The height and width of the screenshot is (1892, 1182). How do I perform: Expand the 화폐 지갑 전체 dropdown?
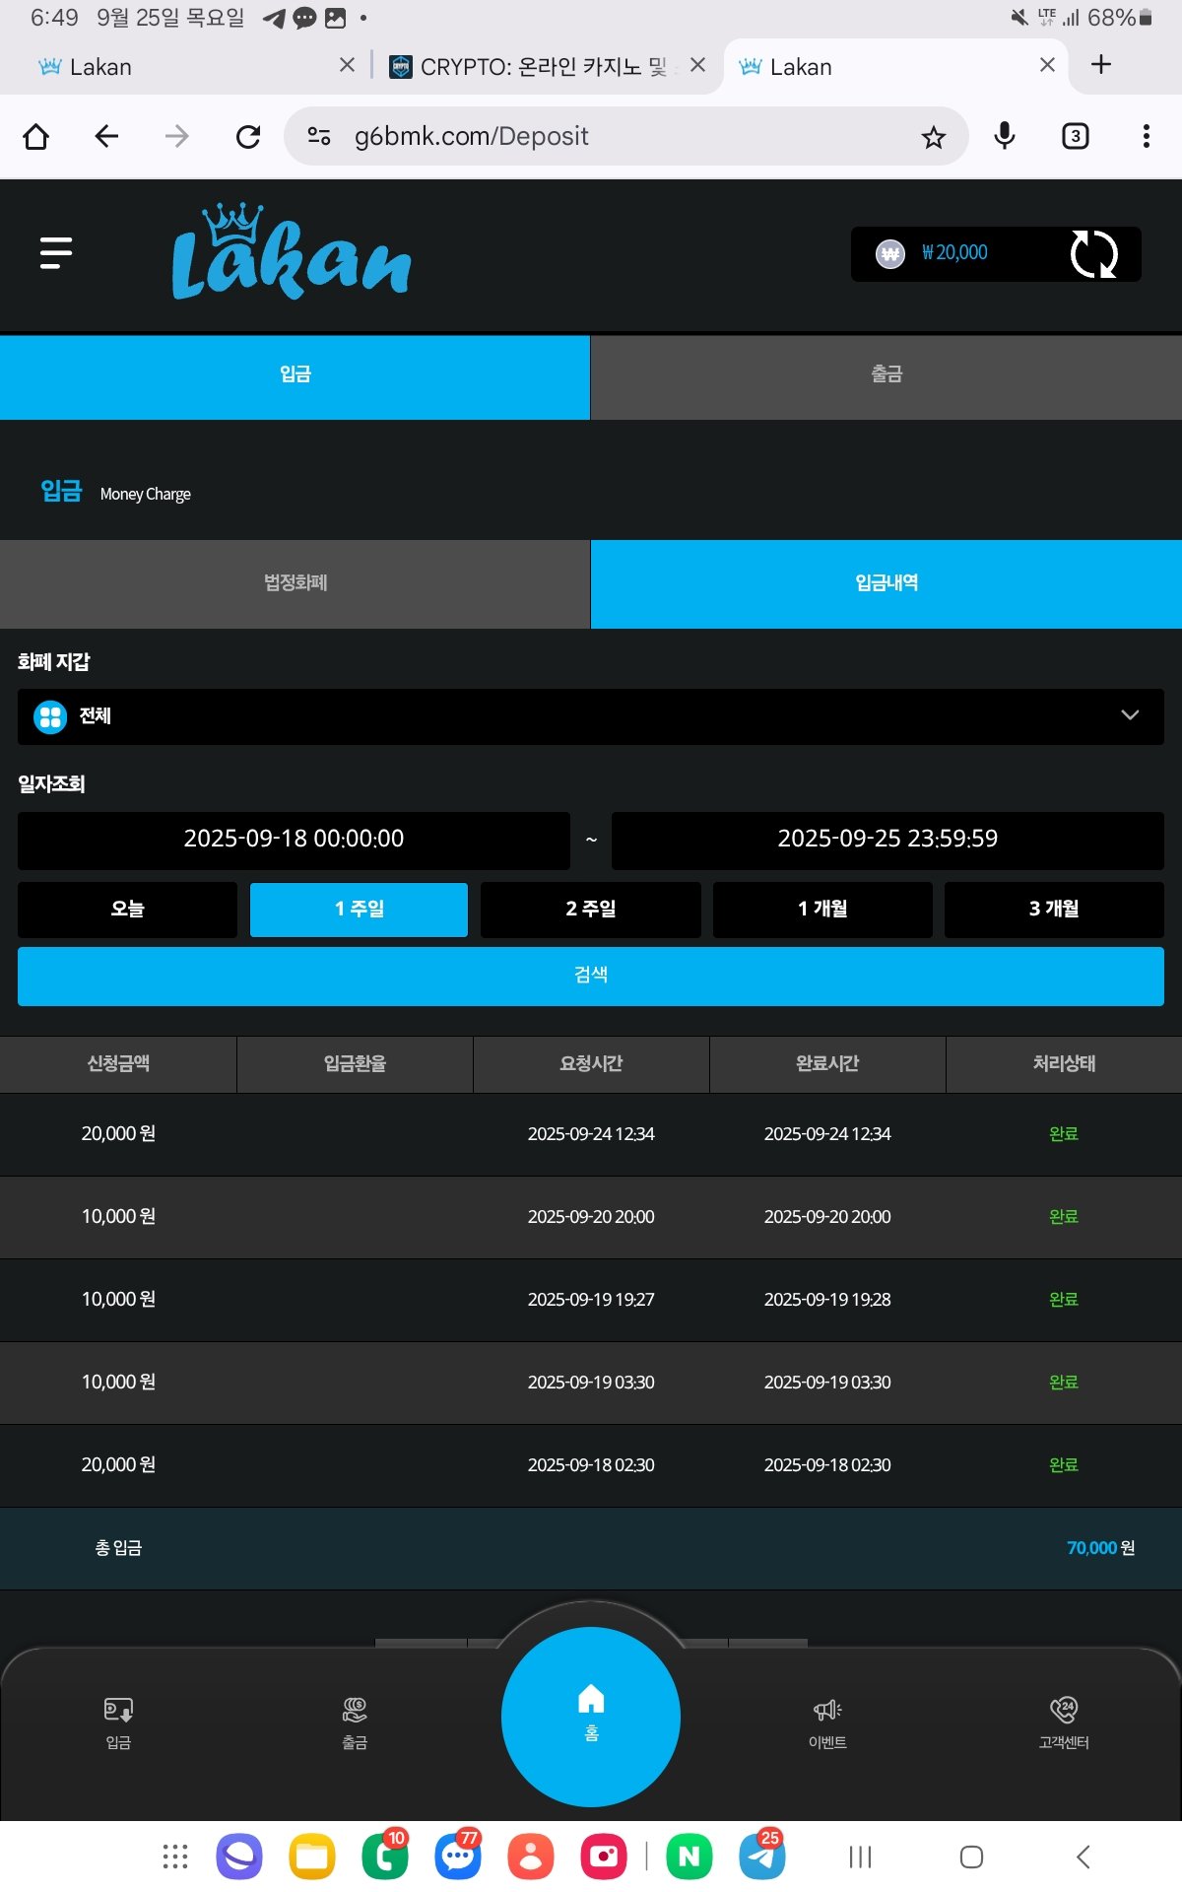click(591, 716)
